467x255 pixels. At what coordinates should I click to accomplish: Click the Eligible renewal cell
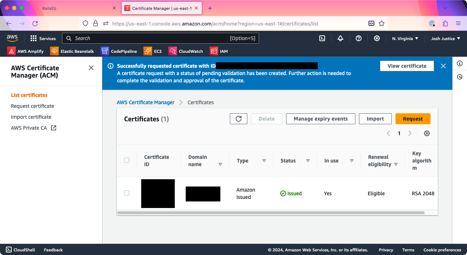coord(376,193)
